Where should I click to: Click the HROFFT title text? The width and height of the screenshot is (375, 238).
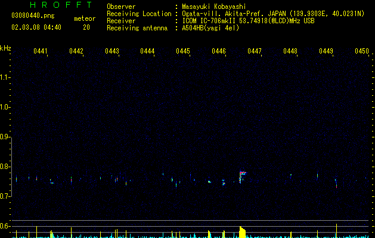61,5
